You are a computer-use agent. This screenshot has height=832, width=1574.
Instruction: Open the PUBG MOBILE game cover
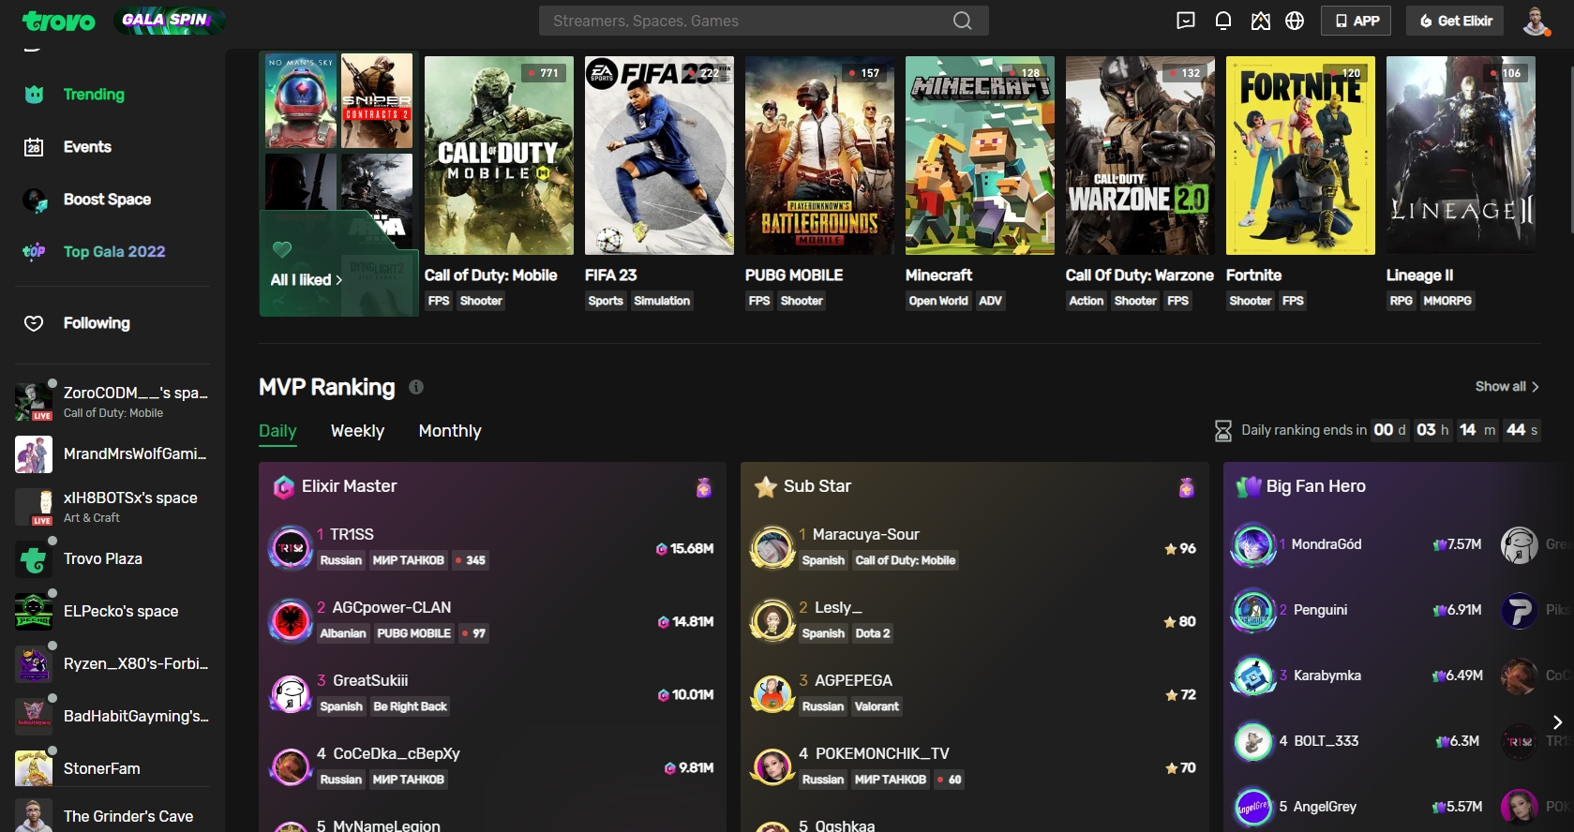[819, 156]
